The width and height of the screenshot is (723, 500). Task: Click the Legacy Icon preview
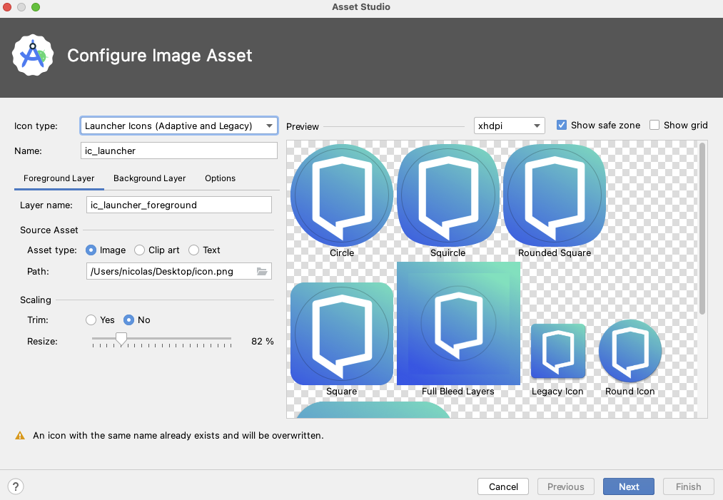[557, 351]
